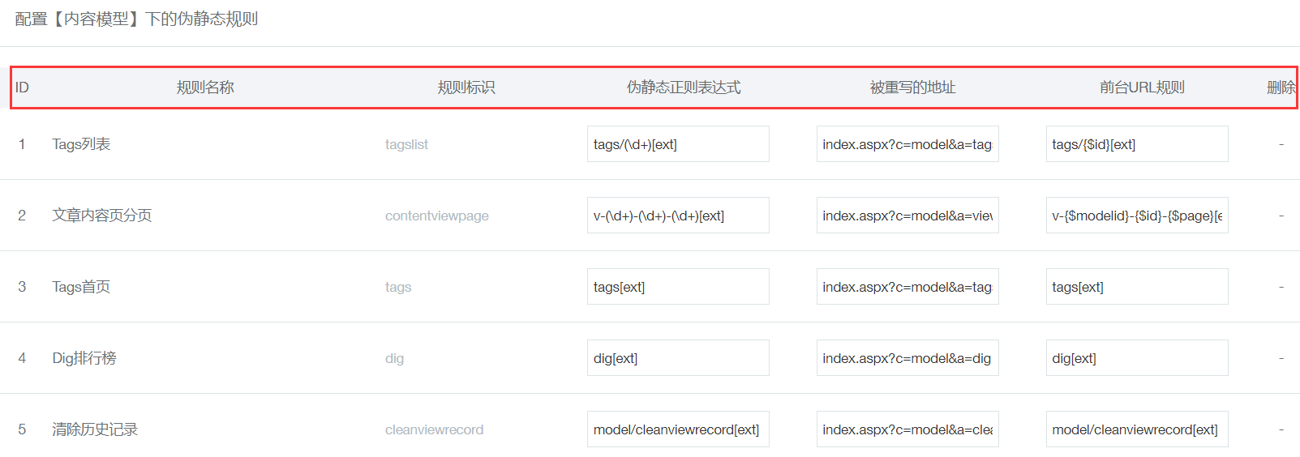Viewport: 1300px width, 457px height.
Task: Click rewritten address field in Tags首页 row
Action: click(x=907, y=287)
